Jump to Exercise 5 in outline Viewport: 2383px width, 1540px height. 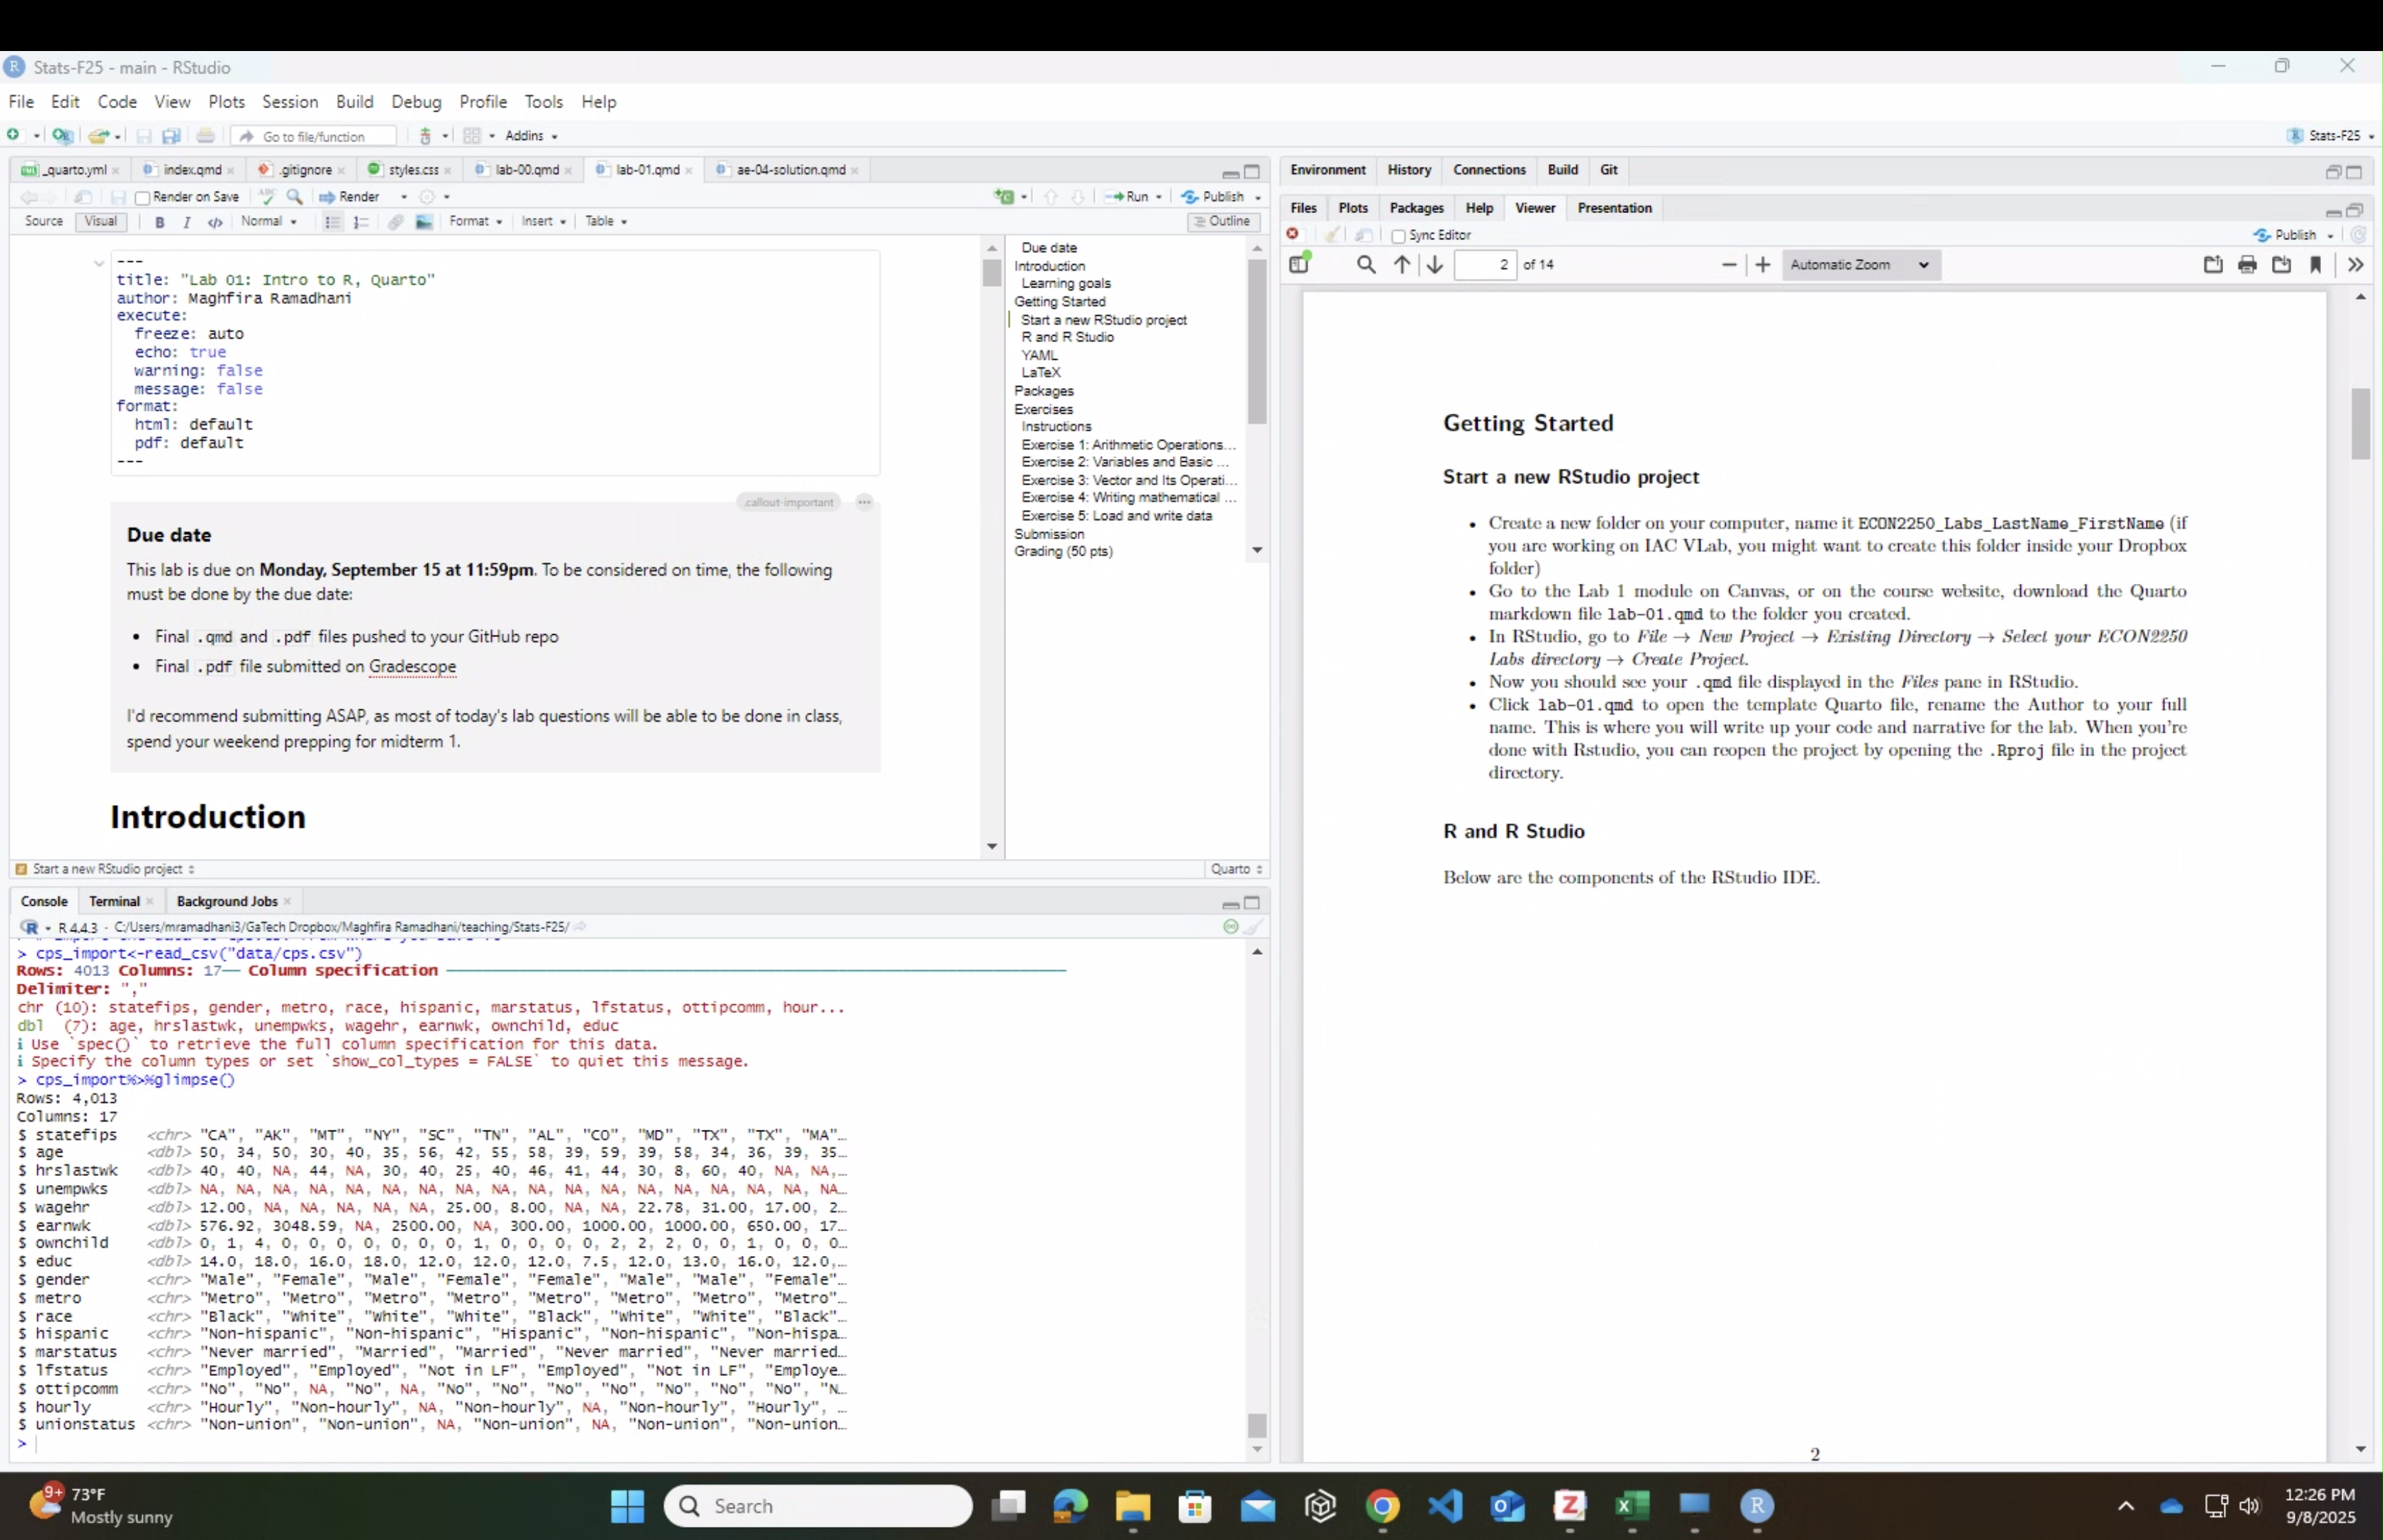tap(1116, 516)
